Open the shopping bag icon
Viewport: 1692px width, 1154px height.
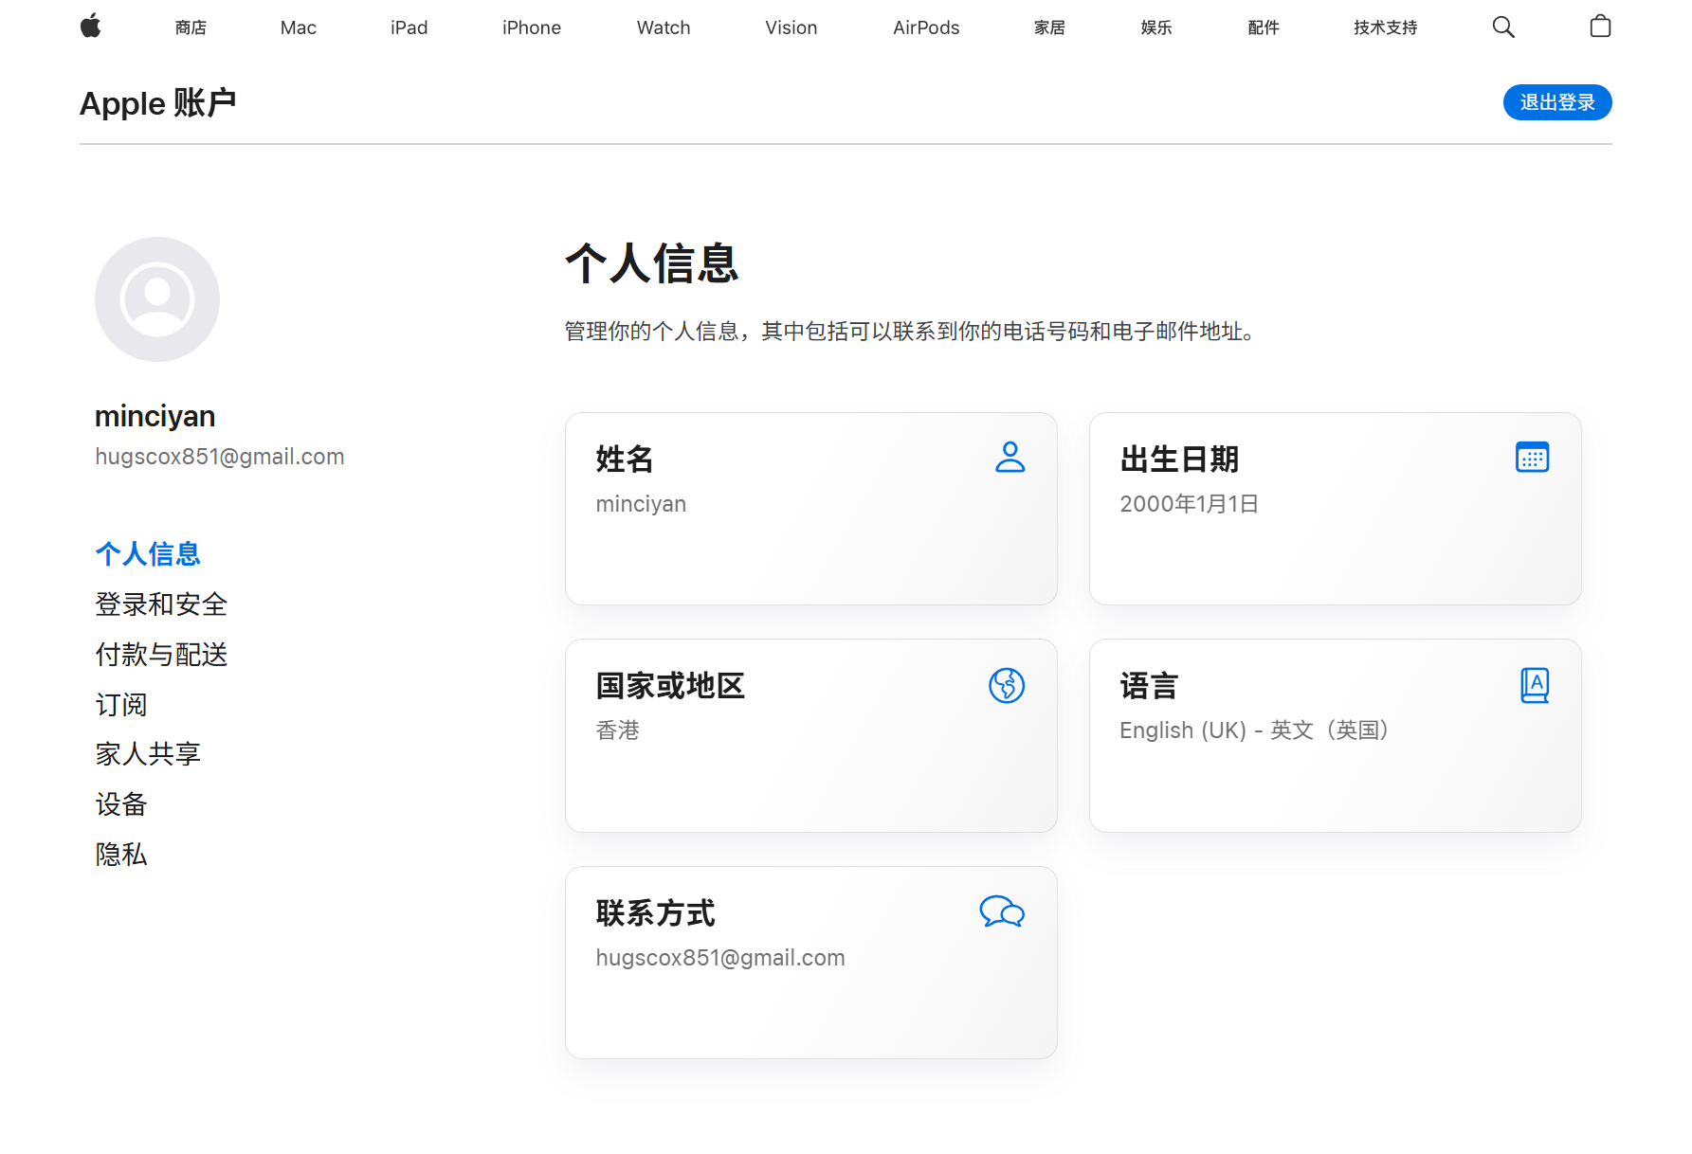click(1600, 27)
